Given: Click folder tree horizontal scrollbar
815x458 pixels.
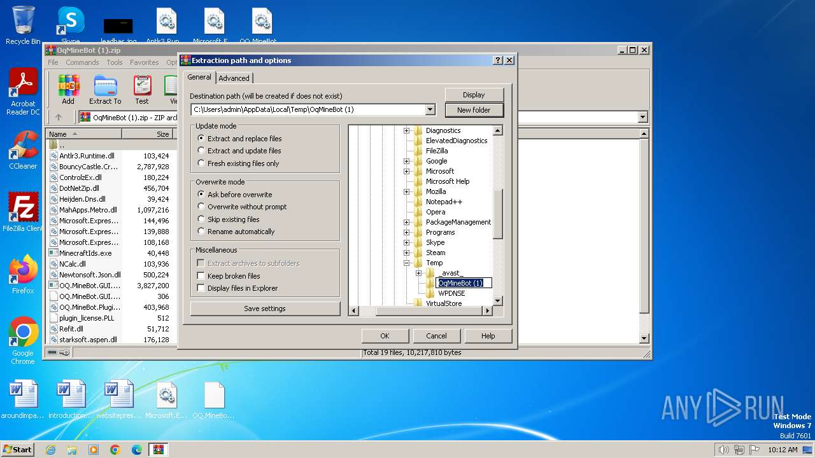Looking at the screenshot, I should coord(421,311).
